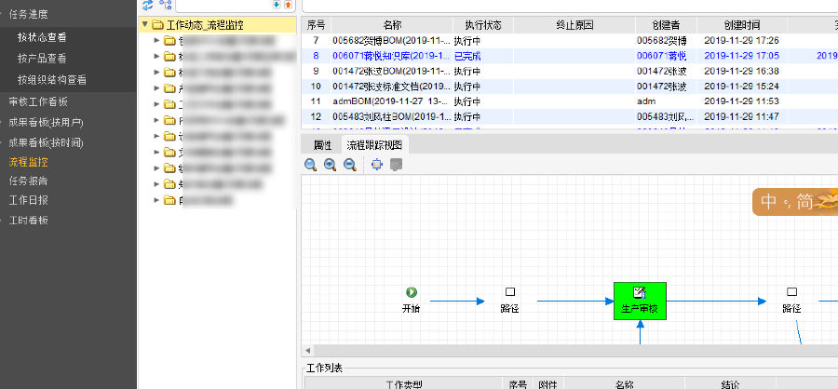Open 按状态查看 in the sidebar
The image size is (838, 389).
pyautogui.click(x=42, y=37)
